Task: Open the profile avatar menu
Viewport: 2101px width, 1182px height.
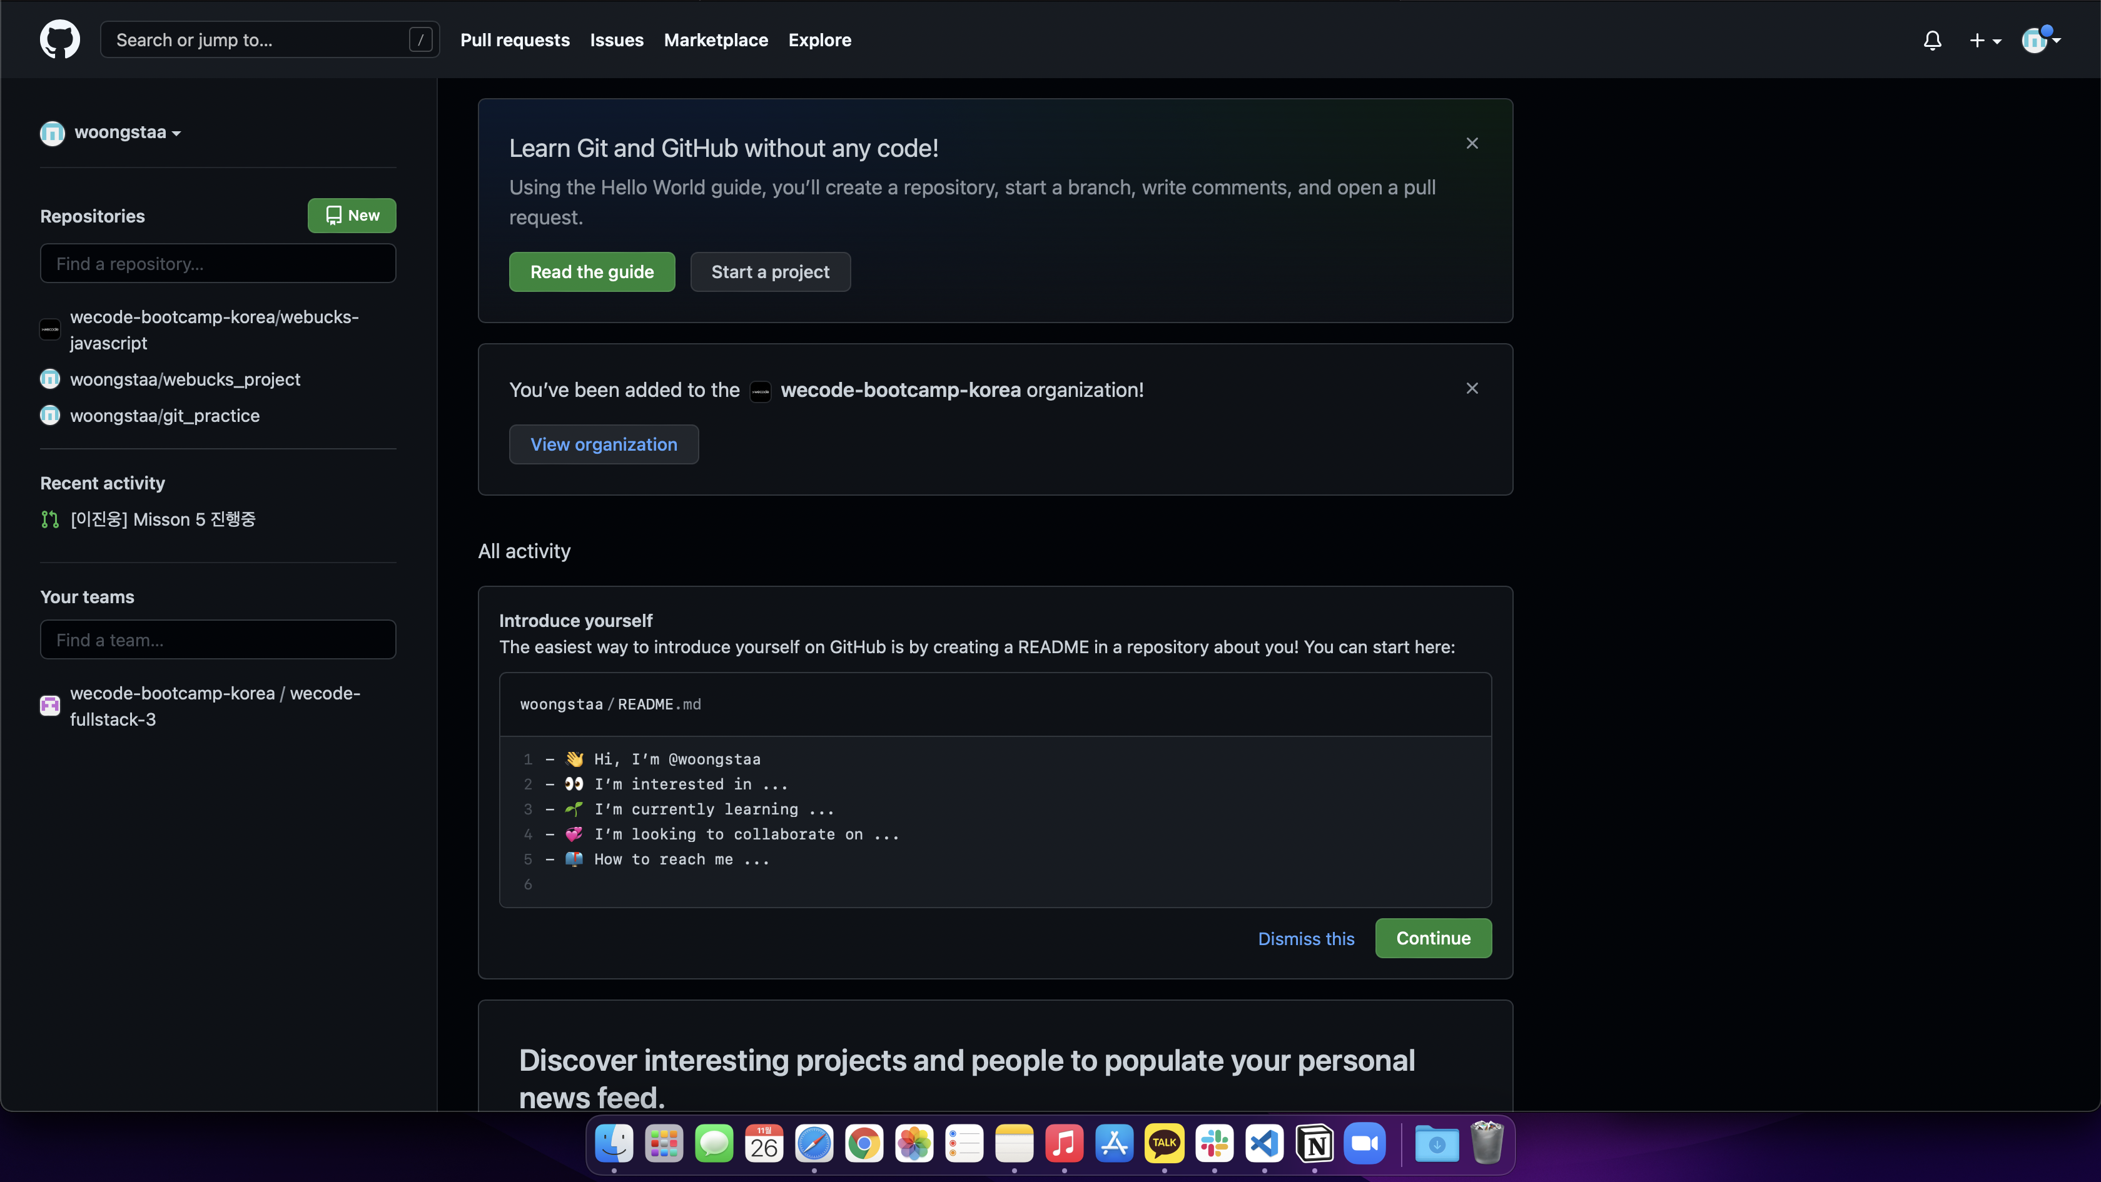Action: [2040, 39]
